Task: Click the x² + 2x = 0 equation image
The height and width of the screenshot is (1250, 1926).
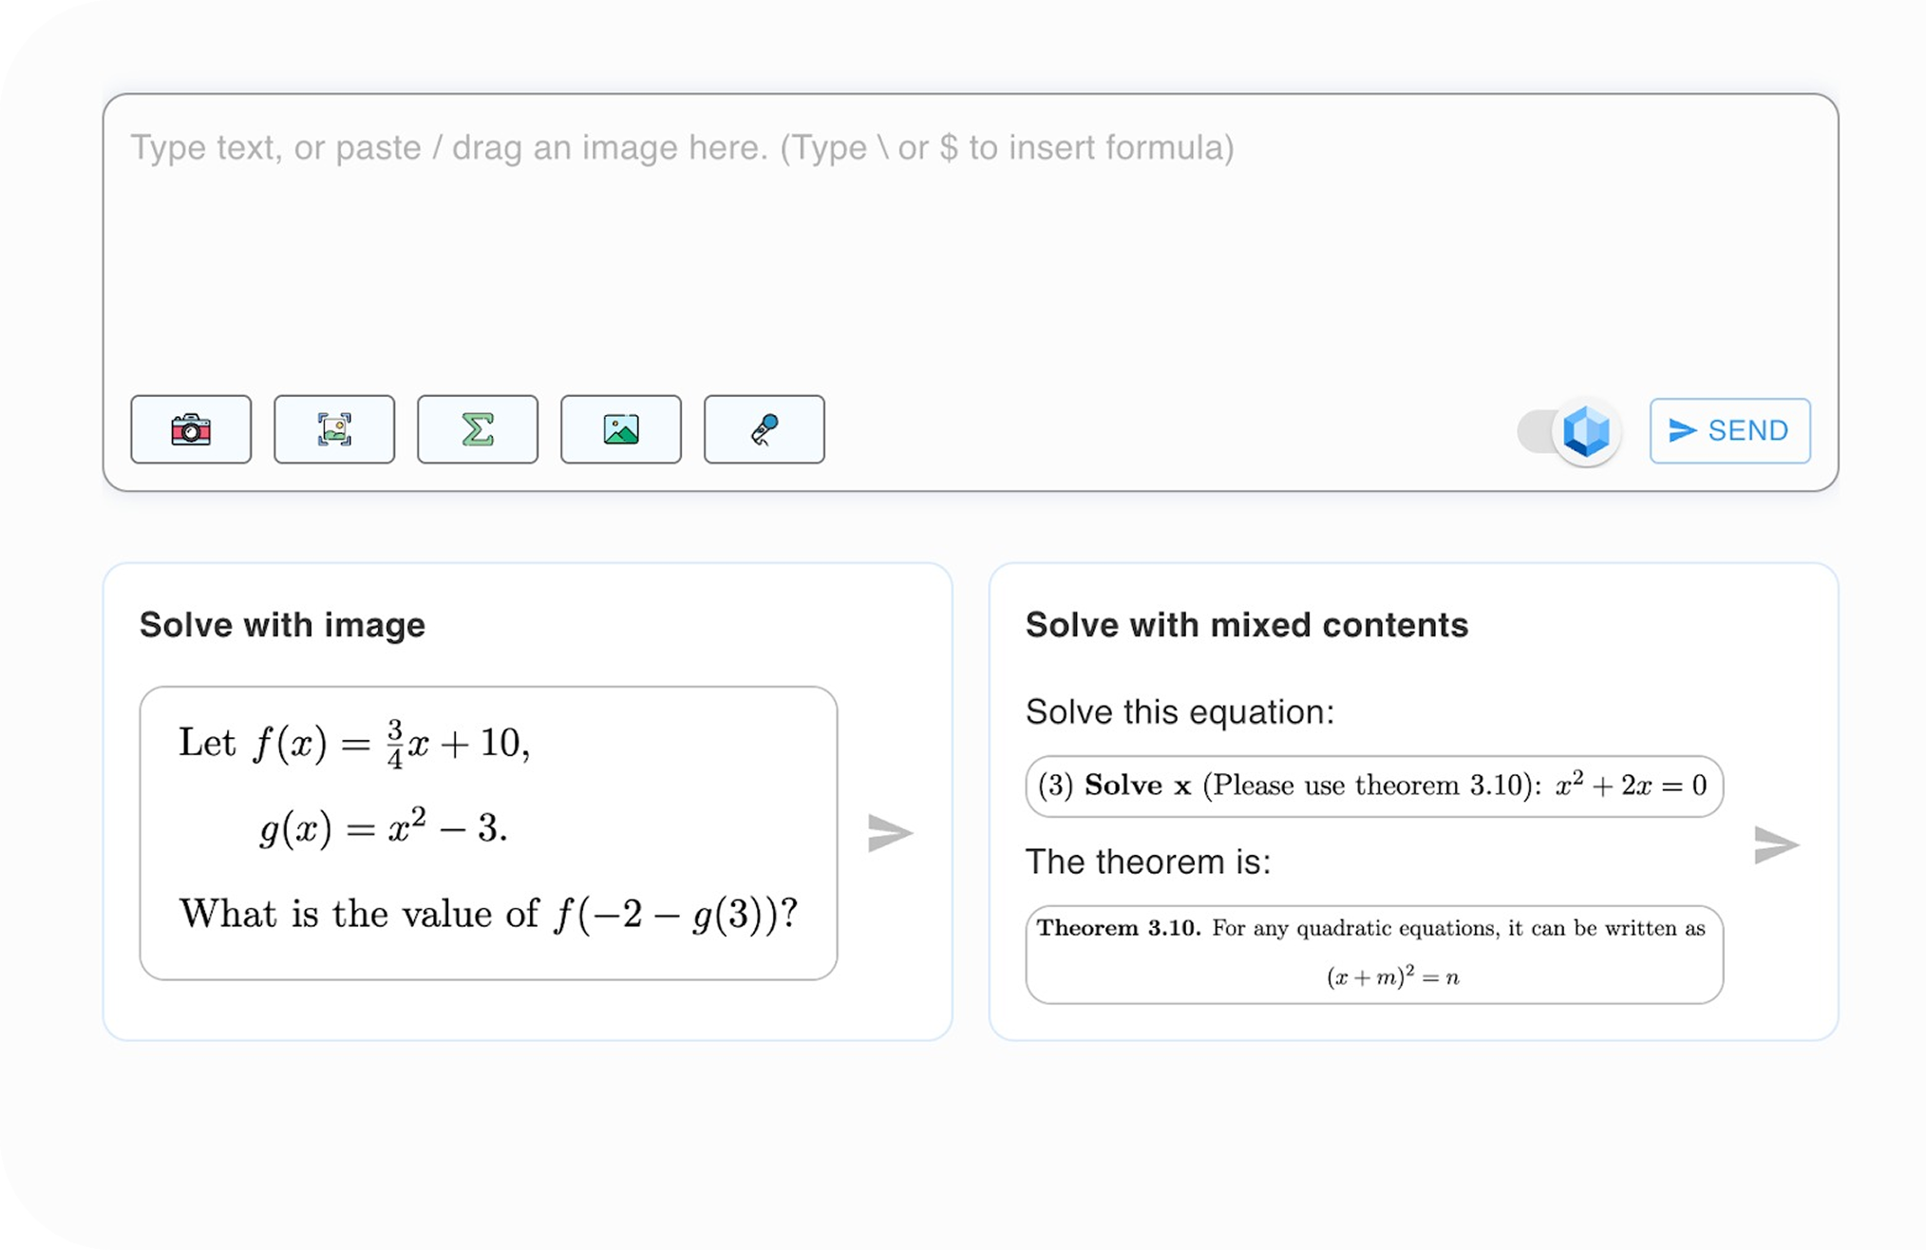Action: [1373, 786]
